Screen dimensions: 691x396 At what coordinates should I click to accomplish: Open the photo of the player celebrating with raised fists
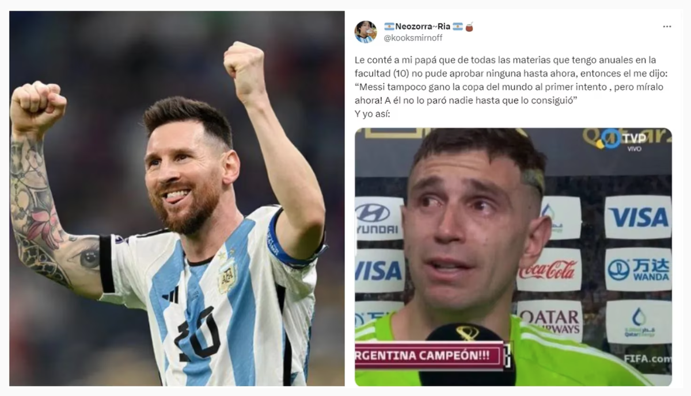177,198
